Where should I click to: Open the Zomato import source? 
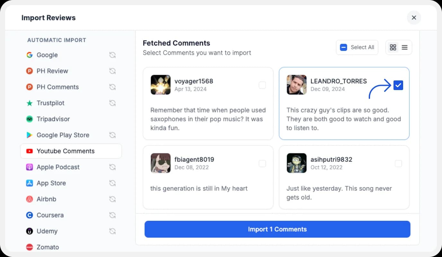(x=48, y=247)
